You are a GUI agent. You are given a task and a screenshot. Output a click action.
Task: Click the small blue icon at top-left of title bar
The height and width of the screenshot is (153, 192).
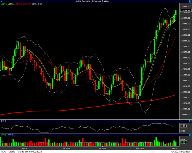[1, 1]
